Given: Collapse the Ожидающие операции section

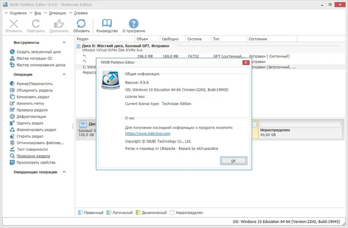Looking at the screenshot, I should (x=64, y=172).
